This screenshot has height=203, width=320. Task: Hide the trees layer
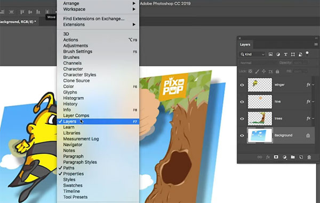pyautogui.click(x=242, y=119)
